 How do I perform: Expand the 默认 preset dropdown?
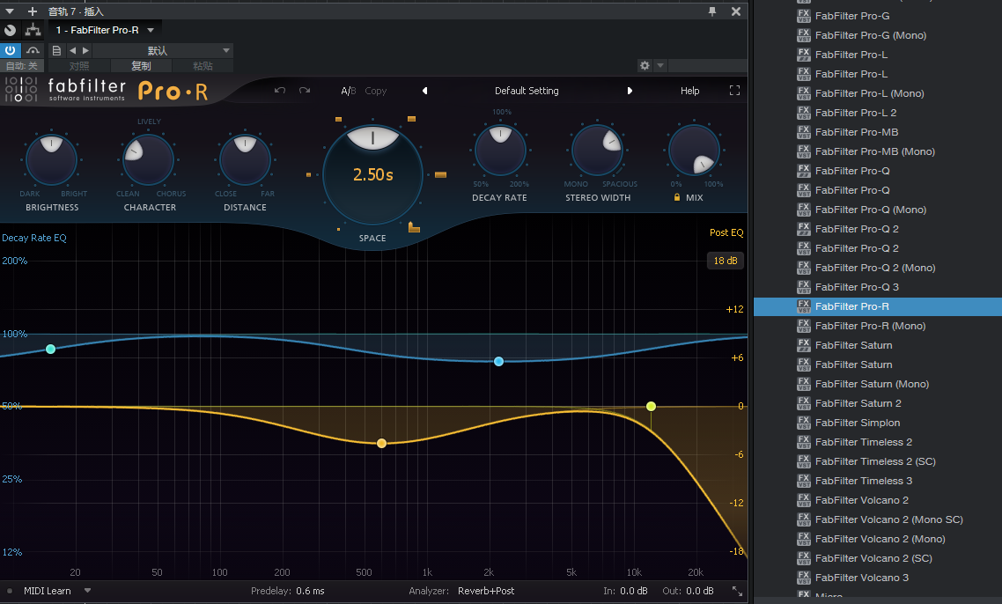[x=226, y=50]
